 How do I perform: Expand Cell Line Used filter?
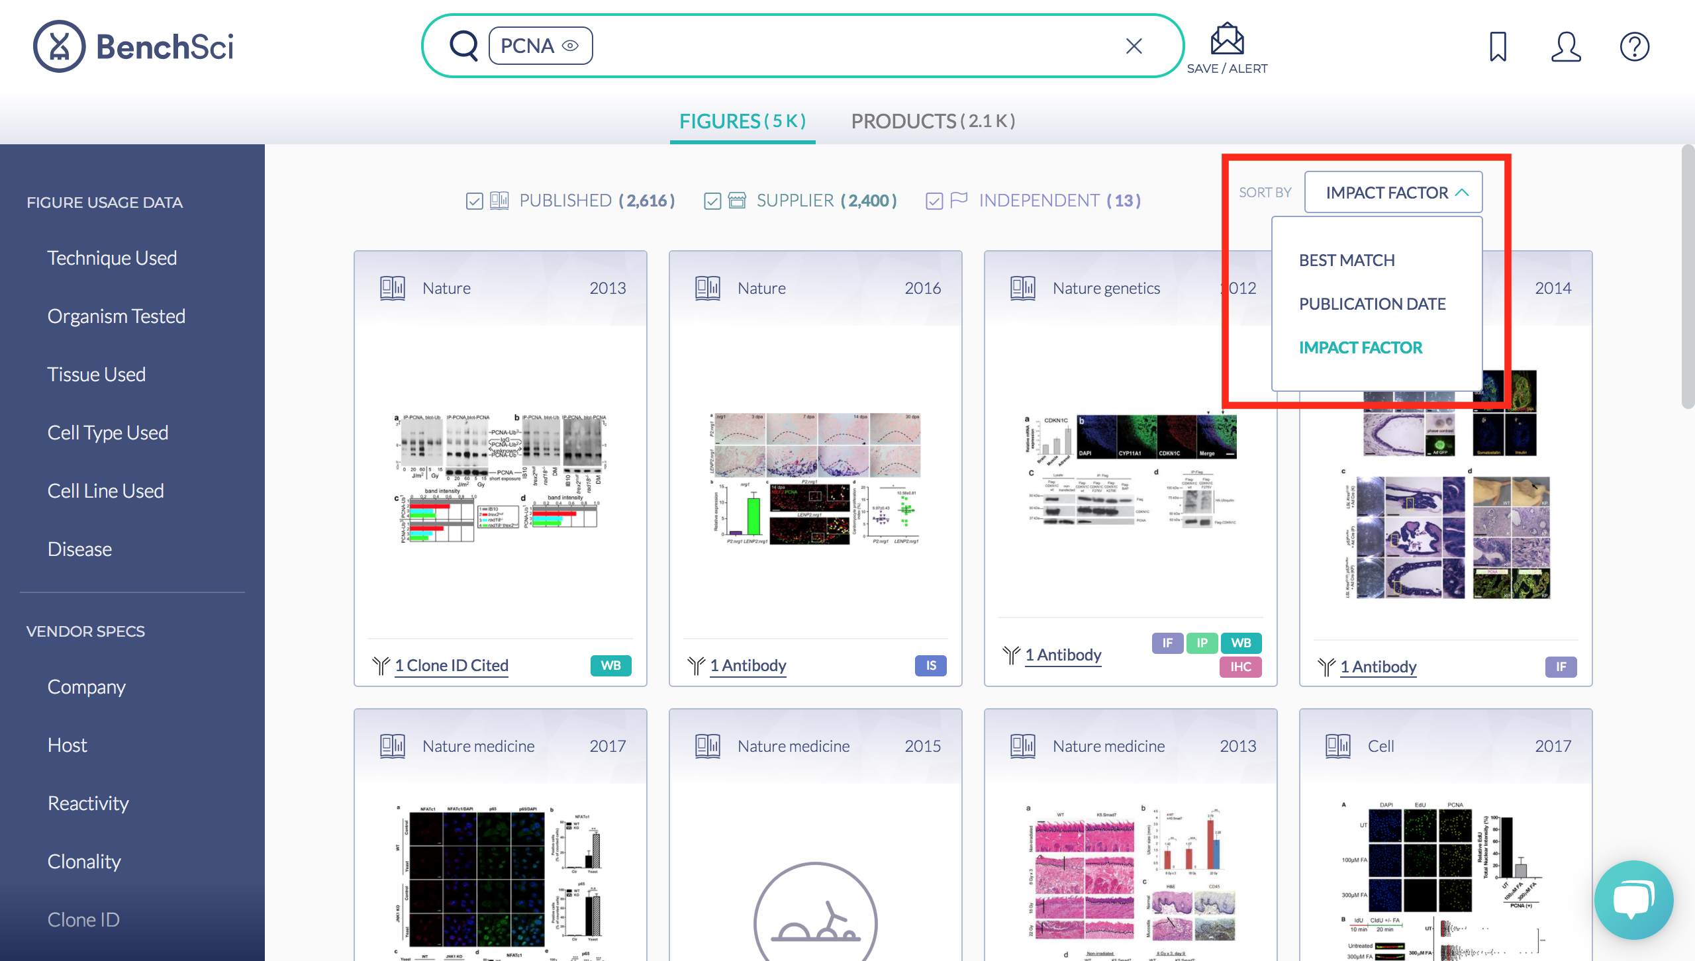pyautogui.click(x=105, y=490)
